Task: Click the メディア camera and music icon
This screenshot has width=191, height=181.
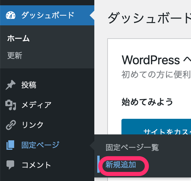Action: tap(11, 105)
